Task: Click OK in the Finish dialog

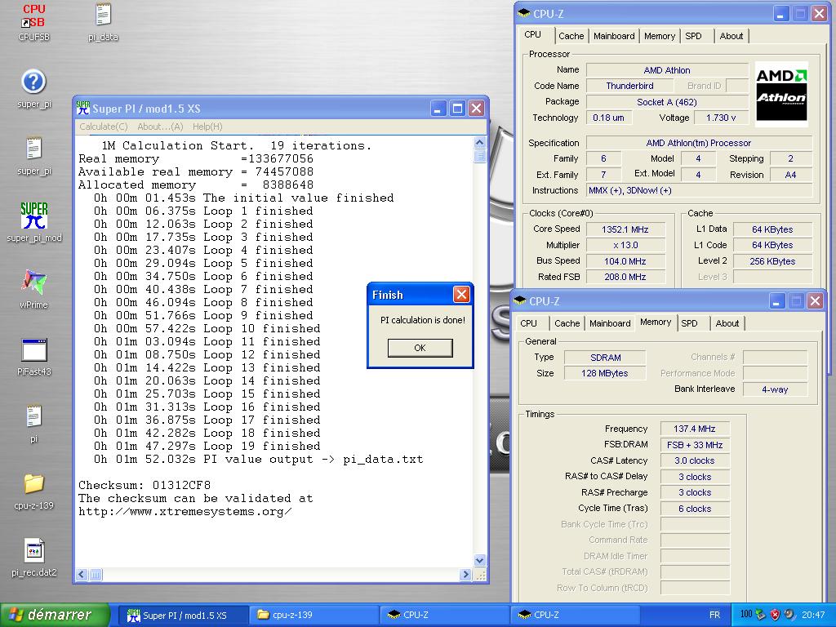Action: [420, 348]
